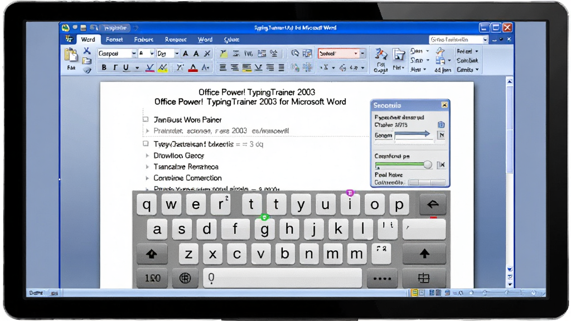This screenshot has height=321, width=571.
Task: Click the vertical scrollbar down arrow
Action: click(510, 285)
